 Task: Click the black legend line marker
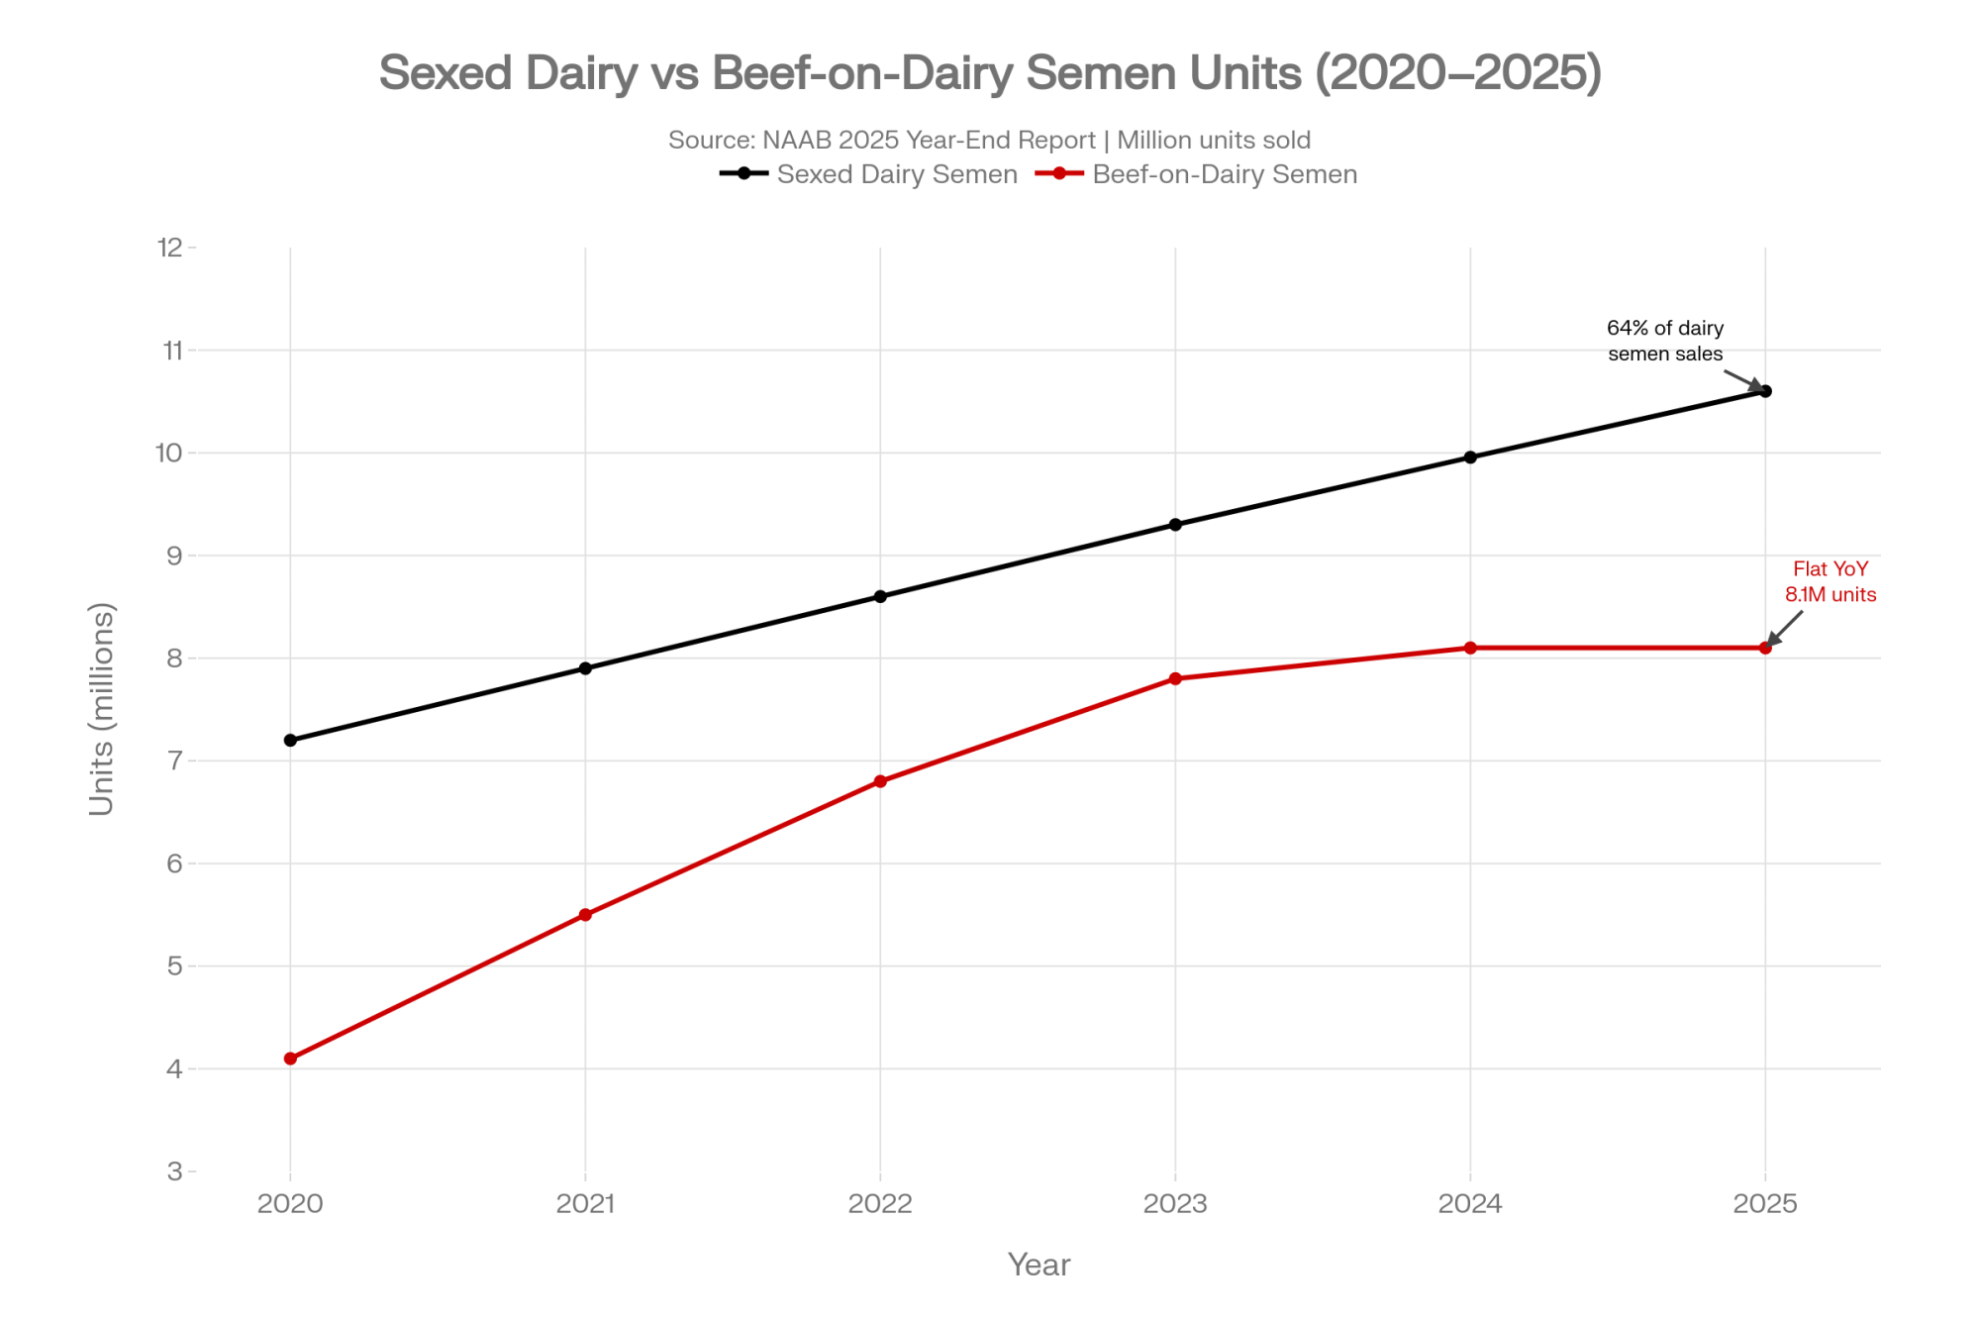[x=743, y=173]
